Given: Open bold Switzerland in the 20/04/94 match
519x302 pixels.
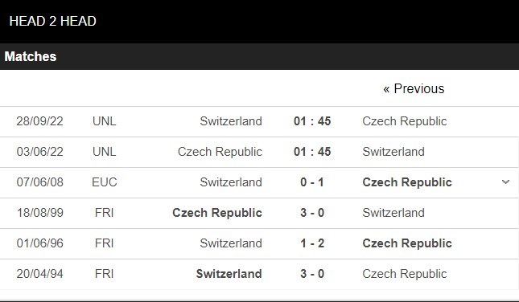Looking at the screenshot, I should click(x=229, y=274).
